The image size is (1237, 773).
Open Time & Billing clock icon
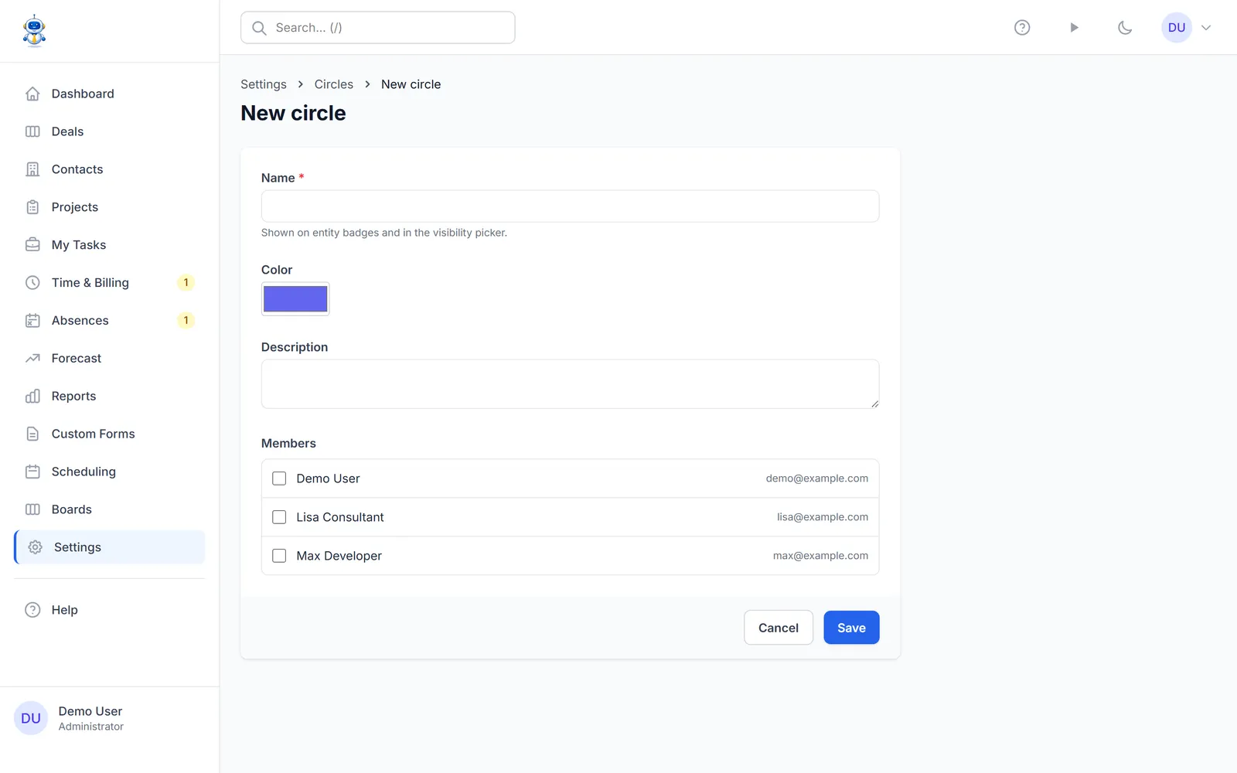[x=32, y=282]
